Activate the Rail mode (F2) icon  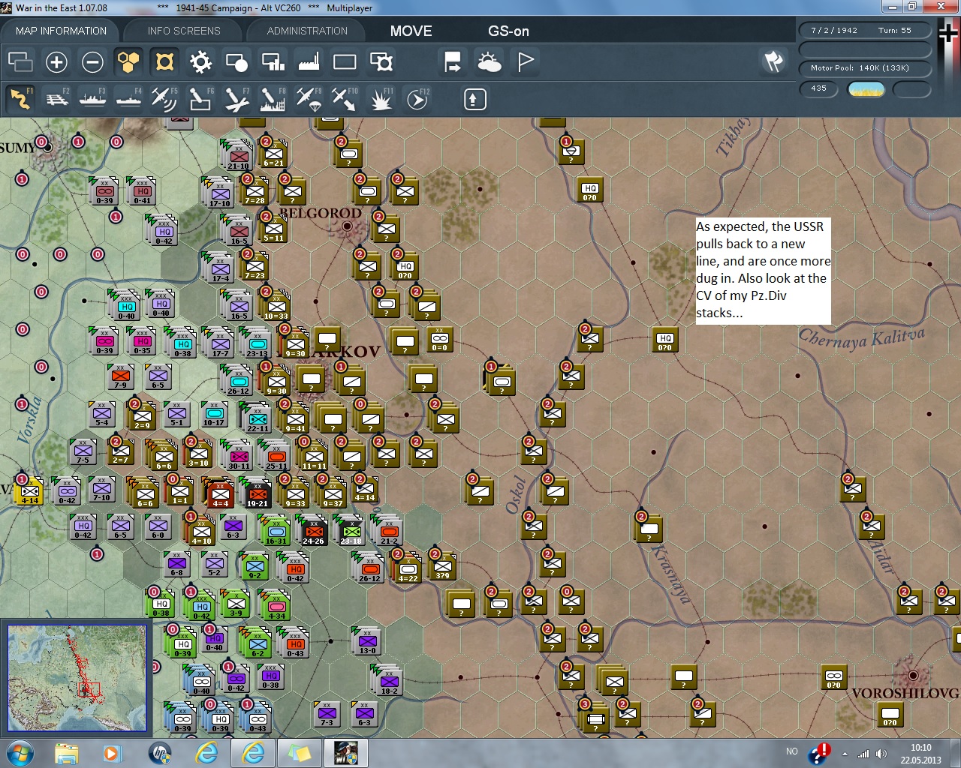57,99
